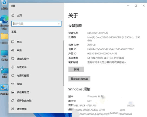Click the 通知和操作 notification icon
The width and height of the screenshot is (147, 117).
click(13, 59)
